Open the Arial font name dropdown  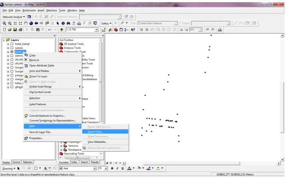pos(94,169)
